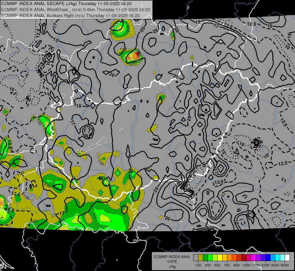Screen dimensions: 295x271
Task: Click the dark green legend swatch
Action: point(205,258)
